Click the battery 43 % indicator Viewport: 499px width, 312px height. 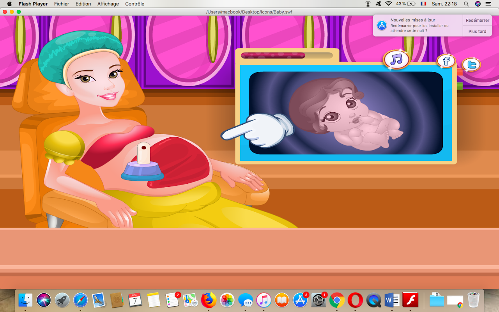[406, 4]
